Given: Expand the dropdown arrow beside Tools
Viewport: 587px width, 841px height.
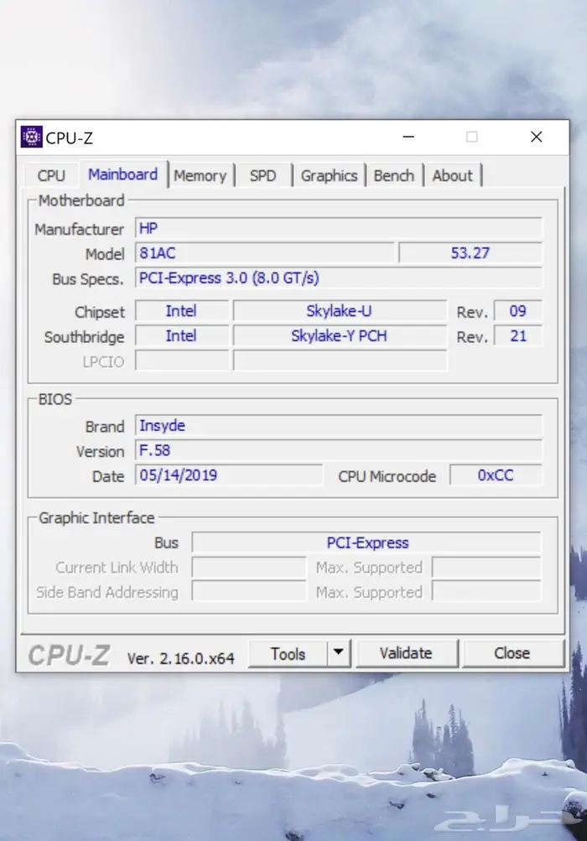Looking at the screenshot, I should (x=337, y=653).
